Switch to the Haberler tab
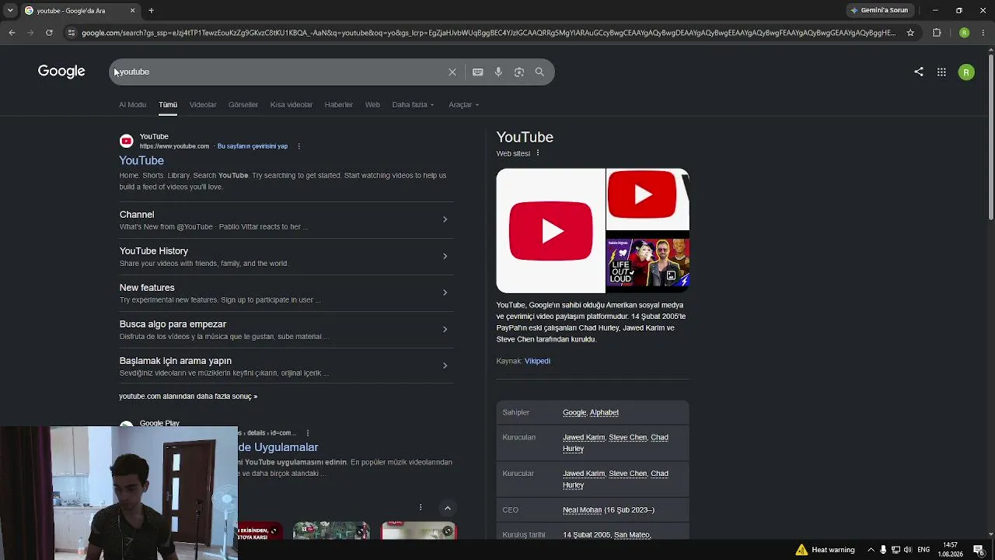This screenshot has height=560, width=995. click(338, 104)
